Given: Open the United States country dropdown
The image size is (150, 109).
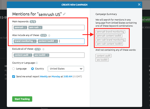Looking at the screenshot, I should [66, 69].
